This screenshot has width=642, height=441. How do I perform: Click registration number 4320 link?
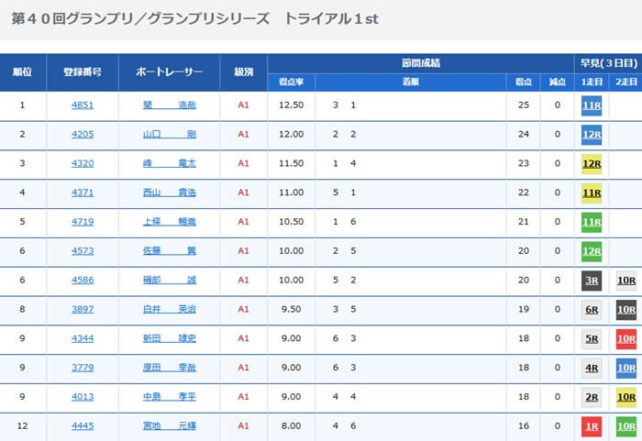pos(83,164)
